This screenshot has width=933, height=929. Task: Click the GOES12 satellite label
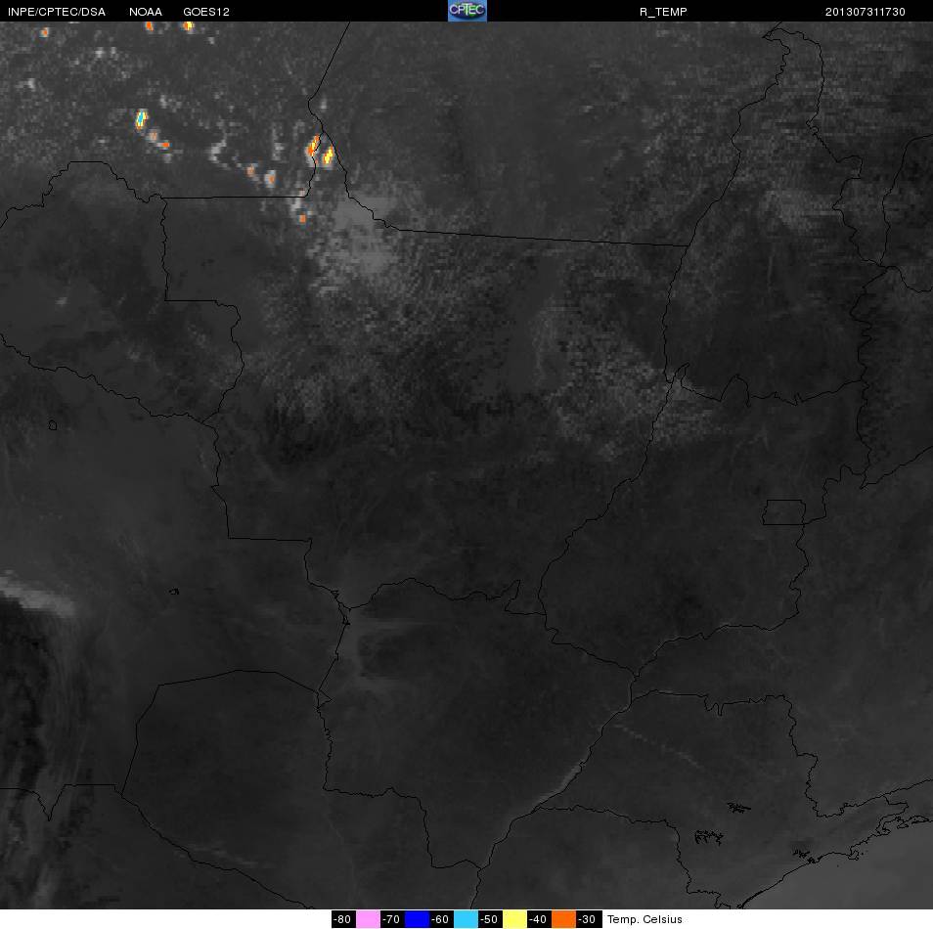pyautogui.click(x=206, y=12)
